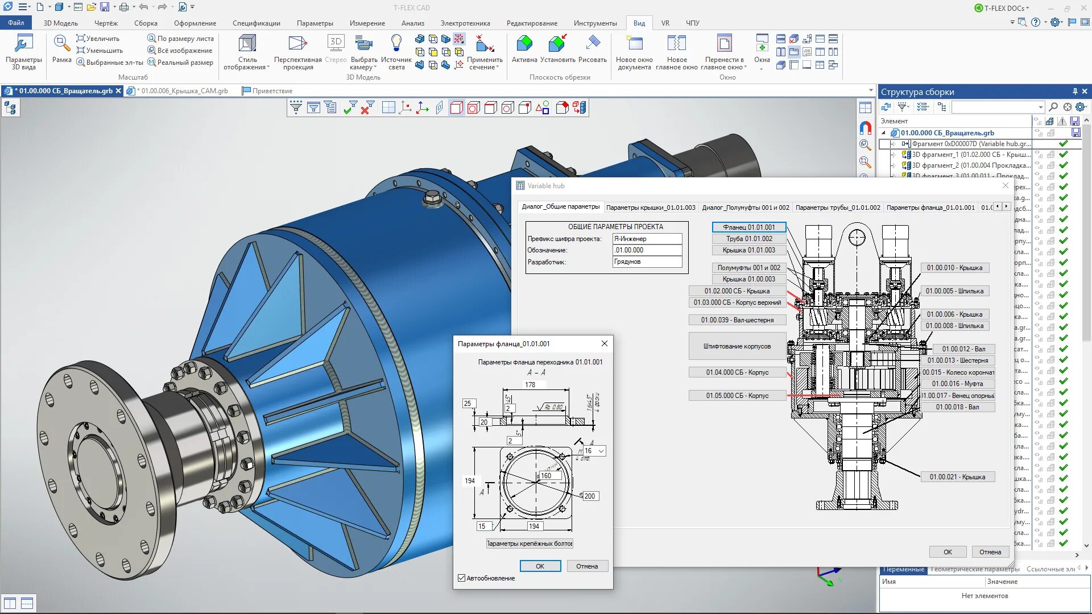The image size is (1092, 614).
Task: Select the Рамка zoom frame tool
Action: [x=61, y=44]
